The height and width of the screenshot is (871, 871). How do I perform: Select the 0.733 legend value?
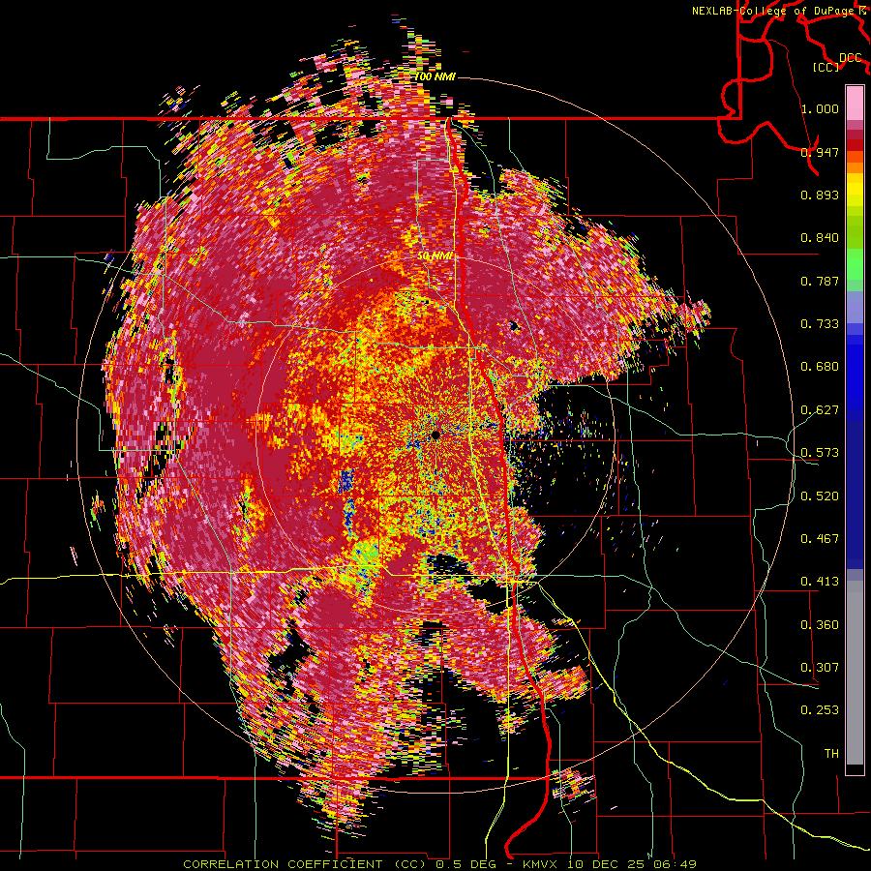820,324
